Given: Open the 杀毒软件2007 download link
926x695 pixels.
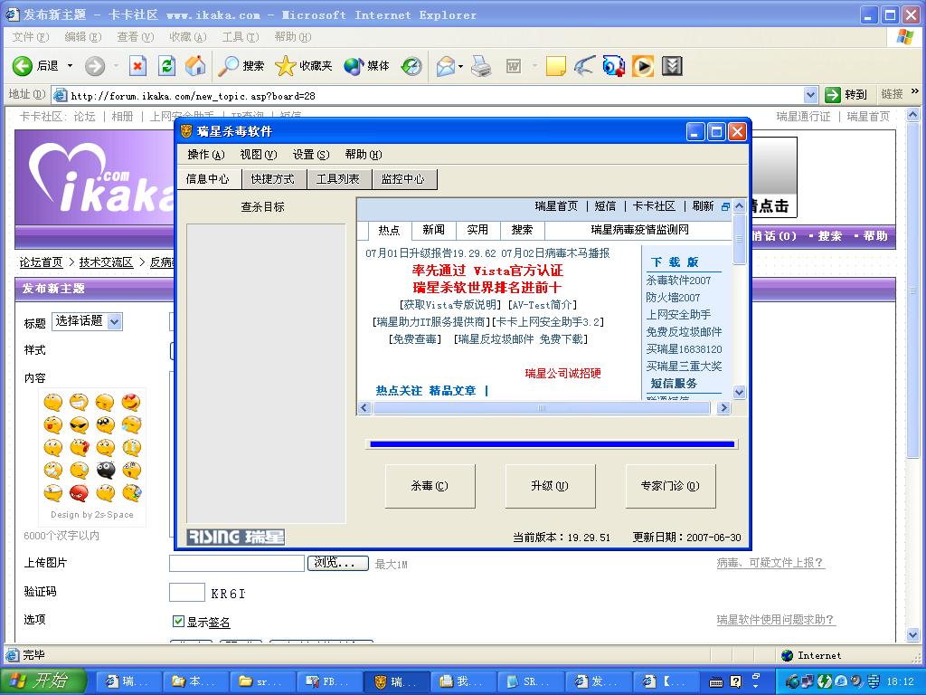Looking at the screenshot, I should pyautogui.click(x=678, y=281).
